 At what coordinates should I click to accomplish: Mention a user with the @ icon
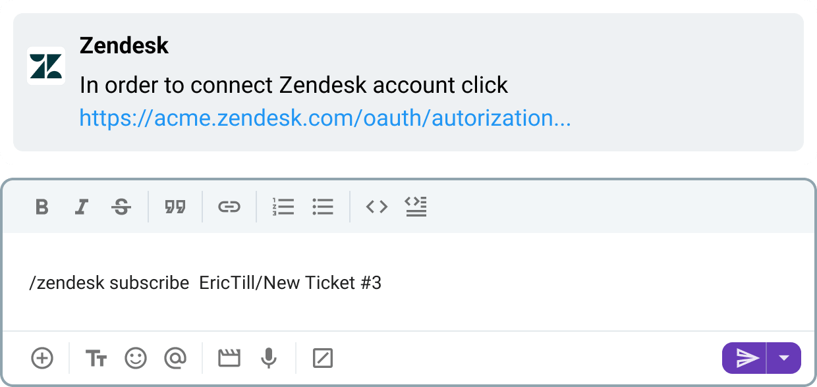coord(175,358)
